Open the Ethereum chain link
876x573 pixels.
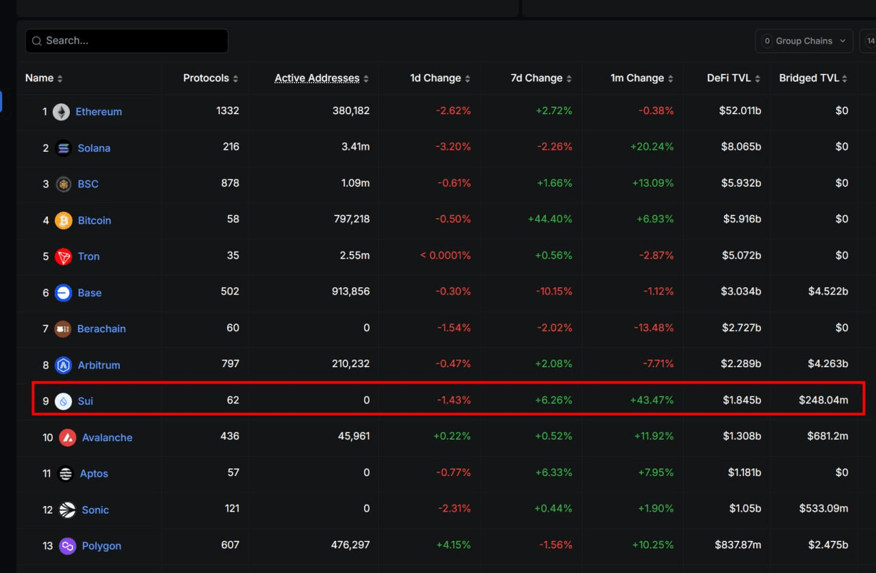[x=99, y=112]
